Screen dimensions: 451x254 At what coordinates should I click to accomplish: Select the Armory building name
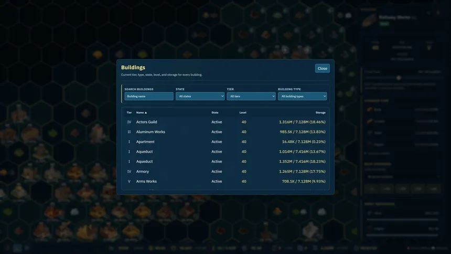click(142, 172)
